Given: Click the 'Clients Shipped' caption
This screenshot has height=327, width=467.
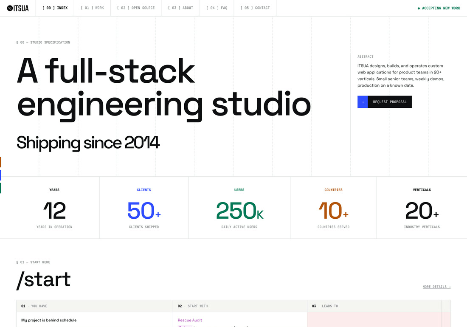Looking at the screenshot, I should 144,227.
